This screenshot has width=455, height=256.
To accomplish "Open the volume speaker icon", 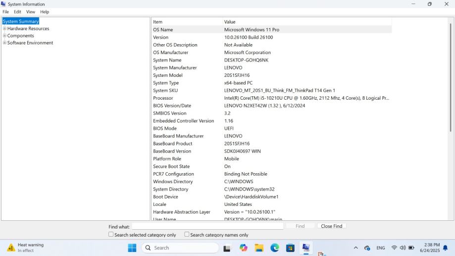I will [403, 248].
